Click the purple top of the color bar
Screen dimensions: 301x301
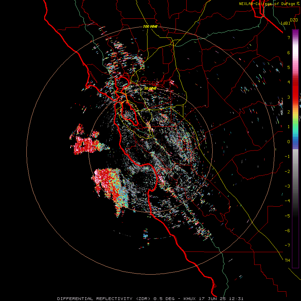pos(295,33)
